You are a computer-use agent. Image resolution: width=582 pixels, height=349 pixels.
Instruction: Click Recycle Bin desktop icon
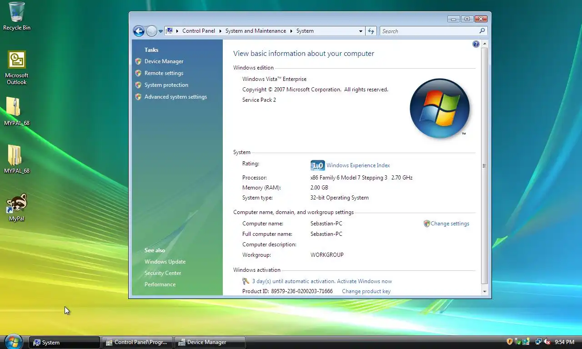[17, 16]
